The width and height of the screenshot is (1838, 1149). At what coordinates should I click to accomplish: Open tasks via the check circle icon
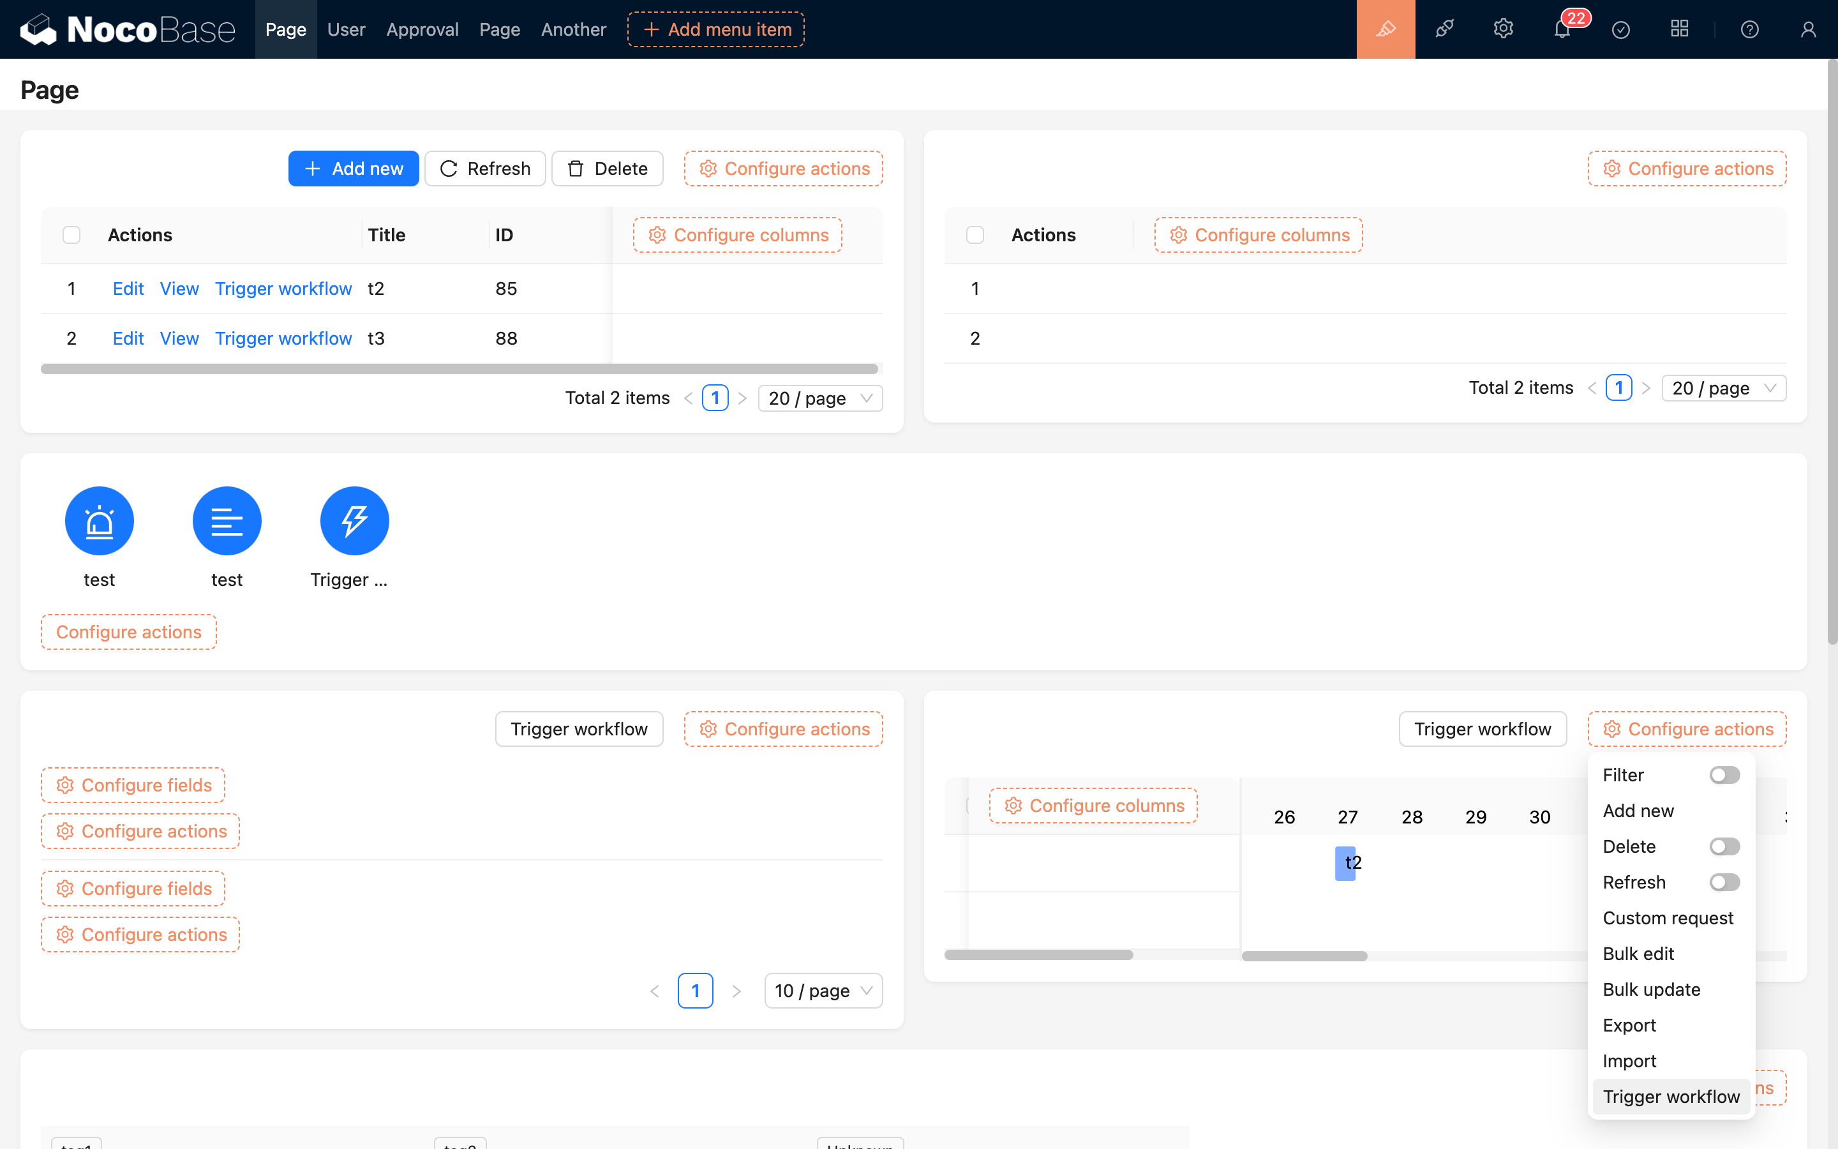coord(1621,29)
